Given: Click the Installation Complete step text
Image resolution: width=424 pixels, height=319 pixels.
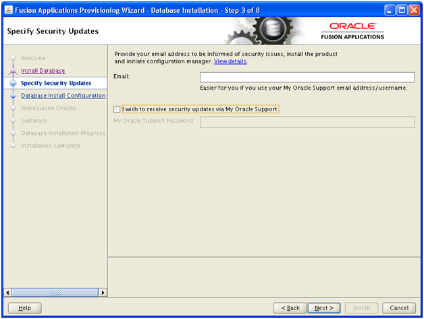Looking at the screenshot, I should pos(51,146).
